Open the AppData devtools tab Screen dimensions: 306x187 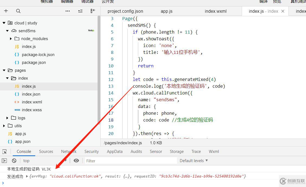[x=115, y=152]
